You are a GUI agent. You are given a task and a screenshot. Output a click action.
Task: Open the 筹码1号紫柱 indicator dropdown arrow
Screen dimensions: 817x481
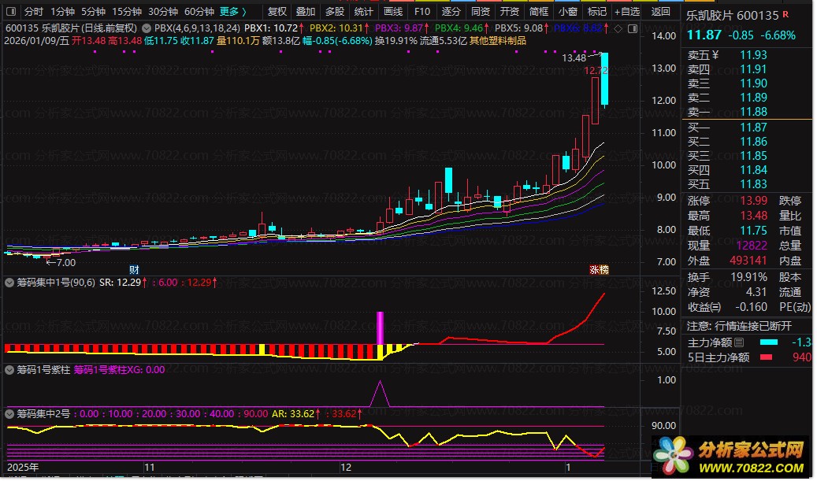[9, 369]
